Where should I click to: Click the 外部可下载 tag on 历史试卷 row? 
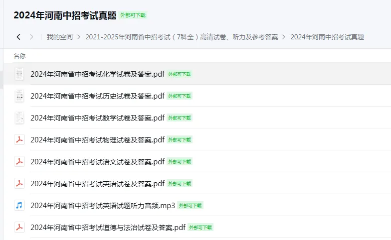pos(180,96)
